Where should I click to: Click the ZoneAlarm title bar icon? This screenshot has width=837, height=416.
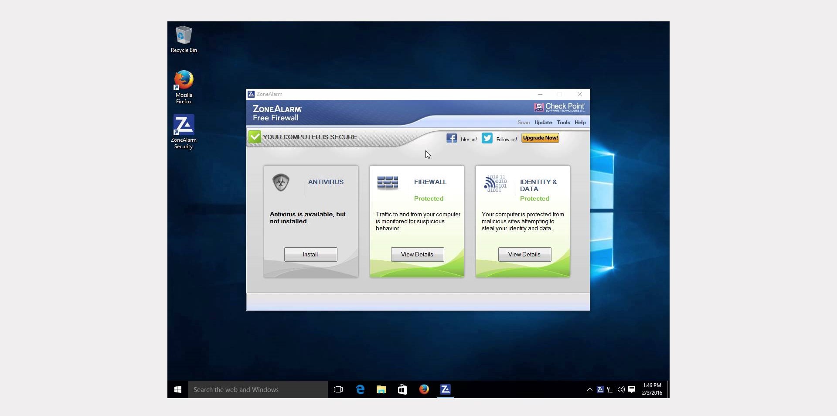(251, 94)
